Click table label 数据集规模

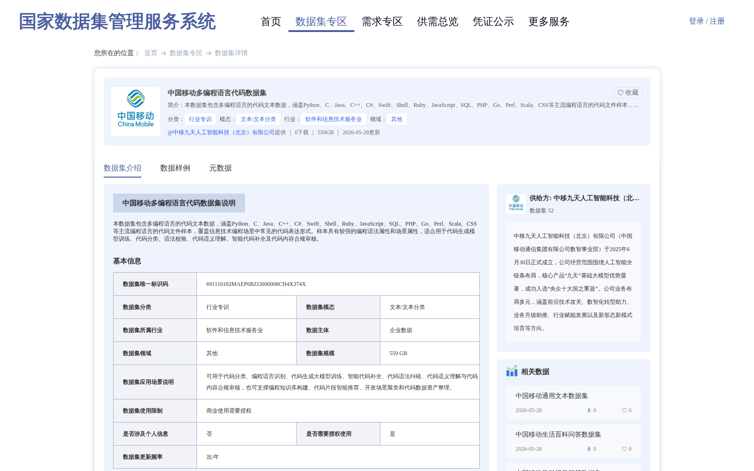pyautogui.click(x=320, y=353)
